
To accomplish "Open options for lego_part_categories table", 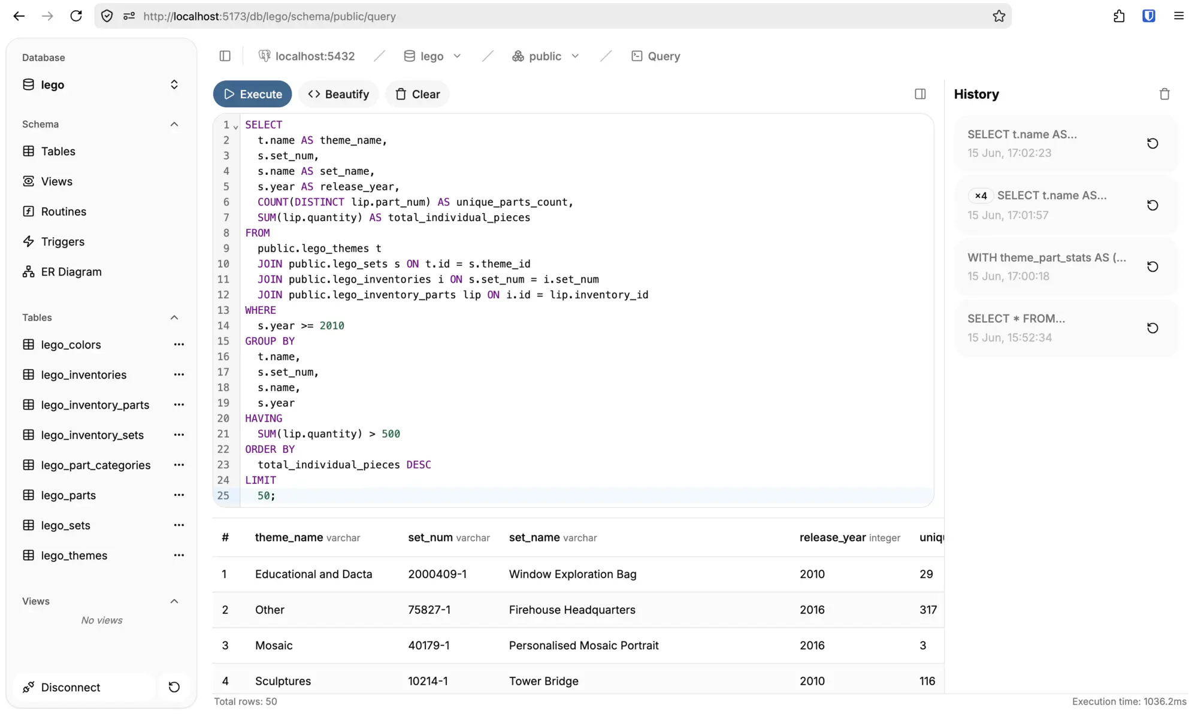I will 179,465.
